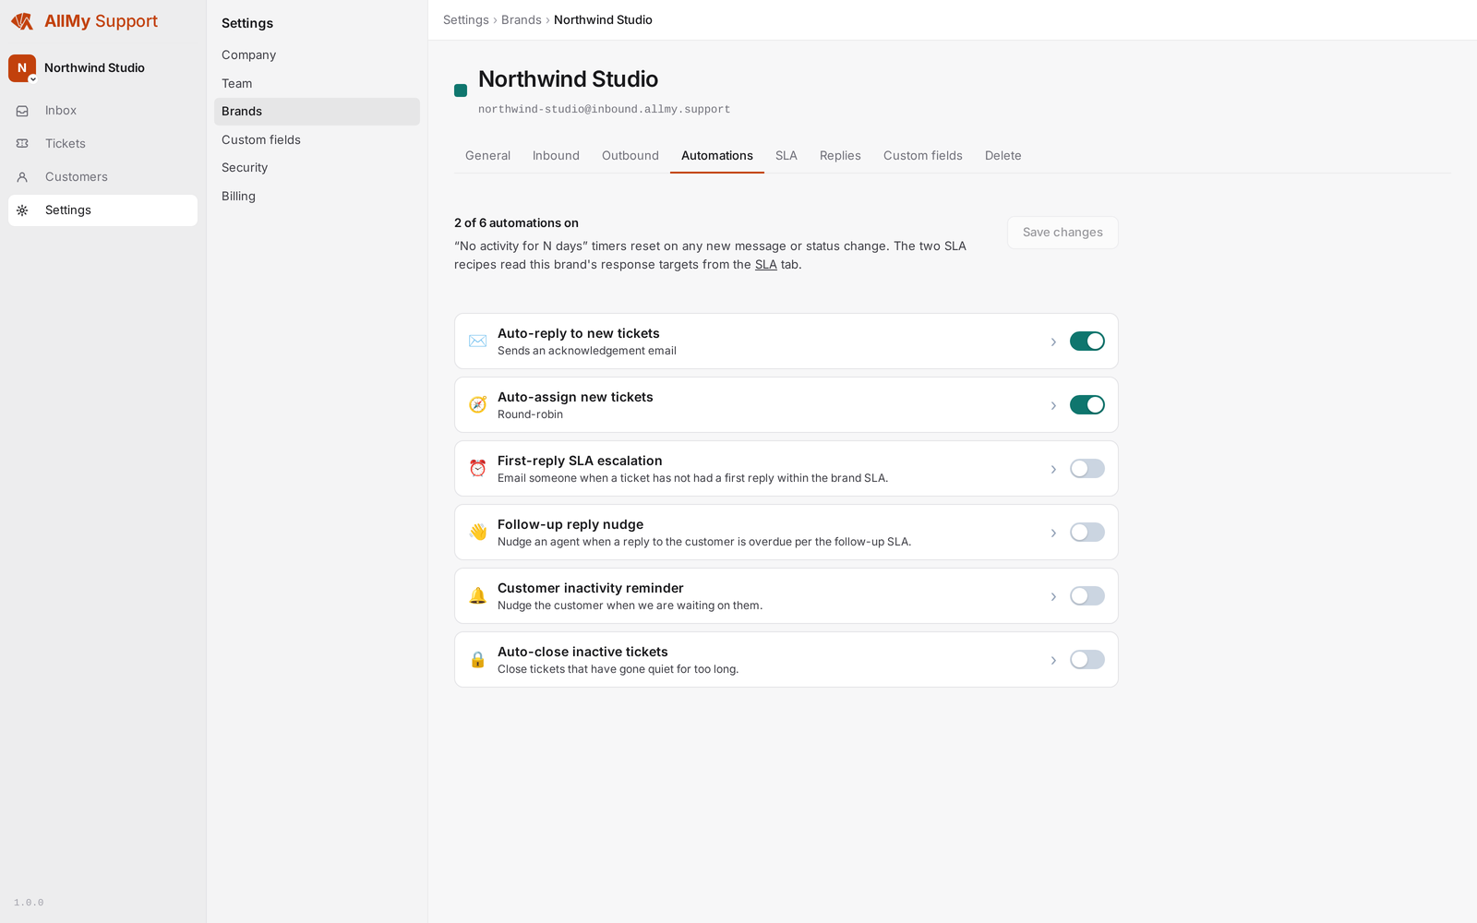Open the Inbound tab
1477x923 pixels.
point(556,156)
